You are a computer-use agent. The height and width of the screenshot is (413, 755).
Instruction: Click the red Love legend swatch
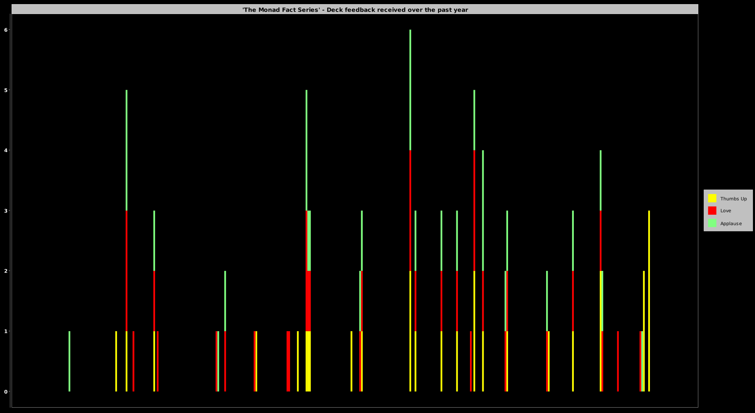pos(712,211)
